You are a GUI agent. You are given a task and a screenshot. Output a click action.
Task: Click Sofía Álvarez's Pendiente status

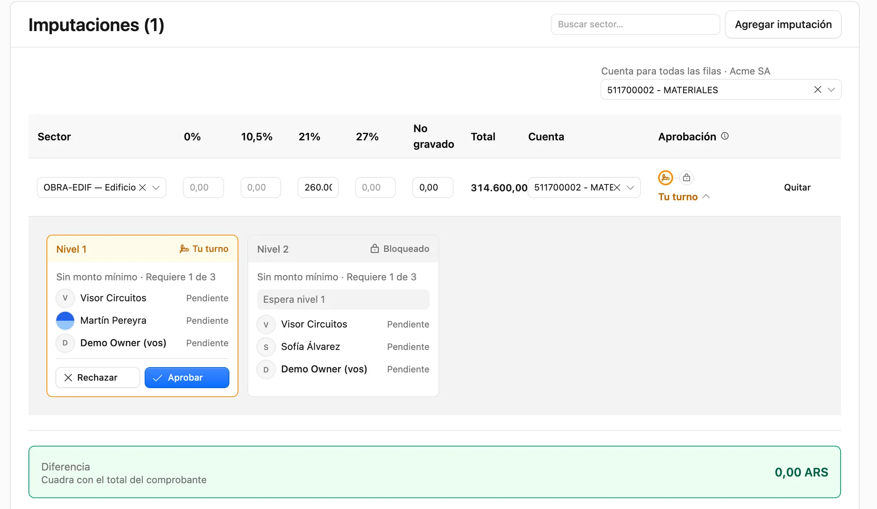[408, 347]
